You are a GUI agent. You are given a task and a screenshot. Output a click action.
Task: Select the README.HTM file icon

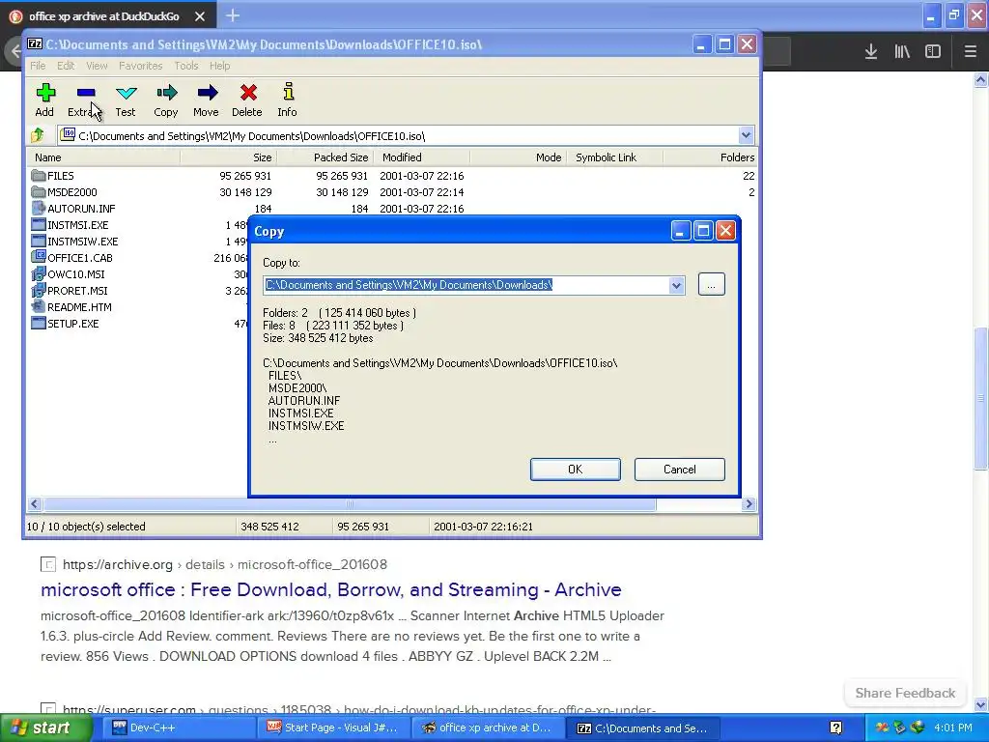pyautogui.click(x=39, y=306)
